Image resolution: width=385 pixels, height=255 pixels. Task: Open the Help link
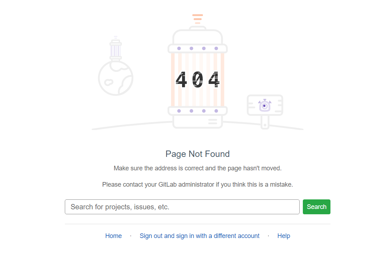[x=284, y=236]
